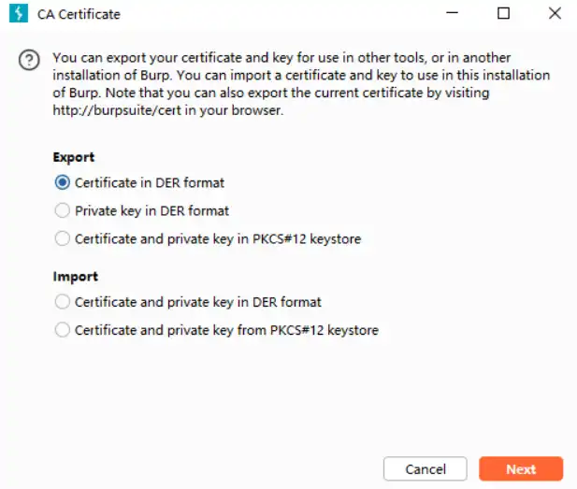Click the Cancel button
Image resolution: width=577 pixels, height=489 pixels.
(425, 469)
